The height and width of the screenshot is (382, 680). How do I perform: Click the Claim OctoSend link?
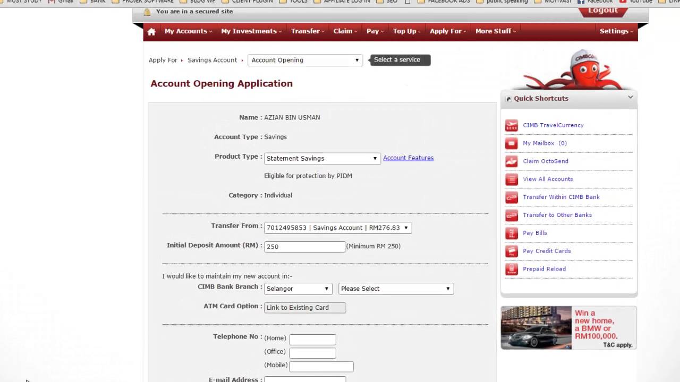pyautogui.click(x=546, y=161)
